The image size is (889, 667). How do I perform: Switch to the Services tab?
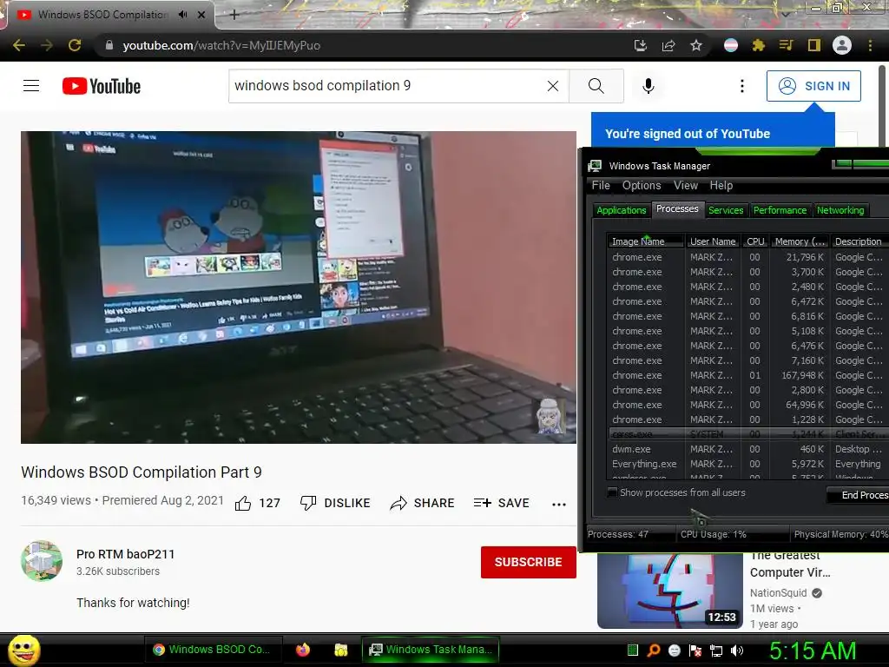coord(726,210)
